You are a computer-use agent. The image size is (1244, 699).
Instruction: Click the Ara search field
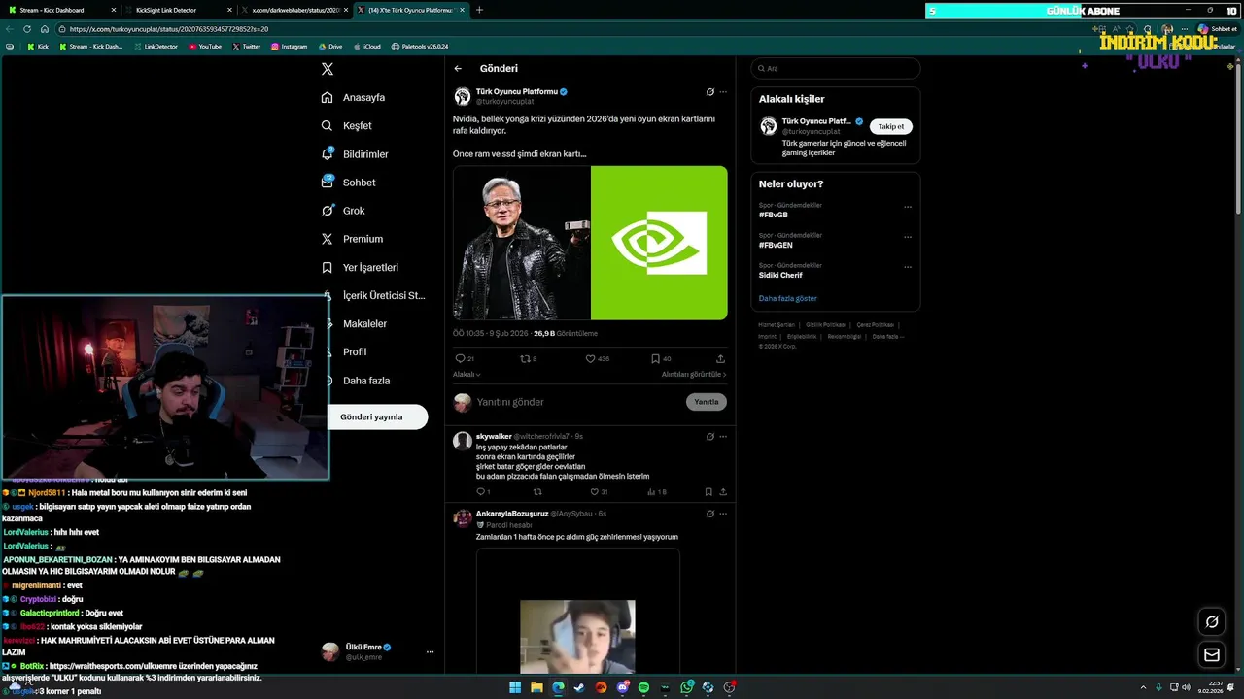(836, 69)
